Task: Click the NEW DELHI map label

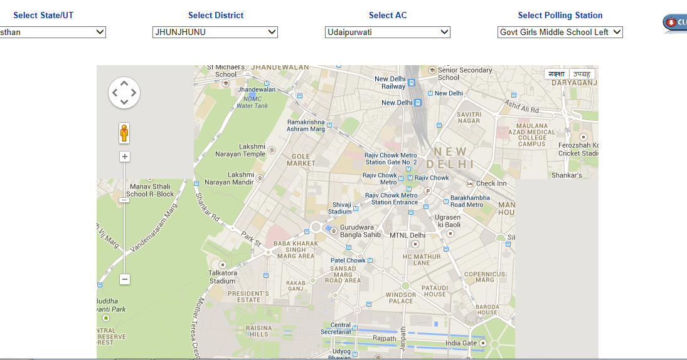Action: click(x=450, y=158)
